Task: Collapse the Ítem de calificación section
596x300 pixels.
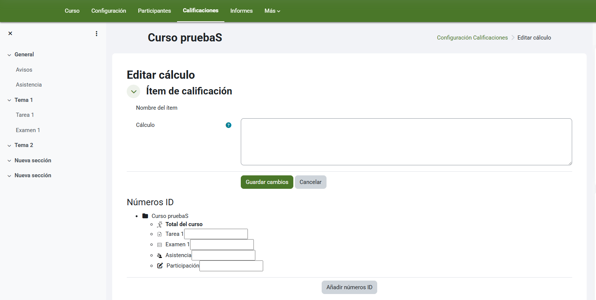Action: (x=133, y=91)
